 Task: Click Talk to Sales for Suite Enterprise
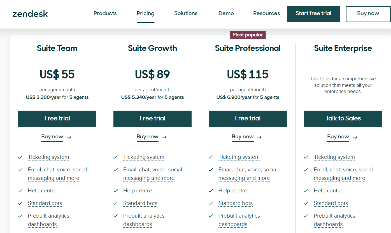point(343,119)
